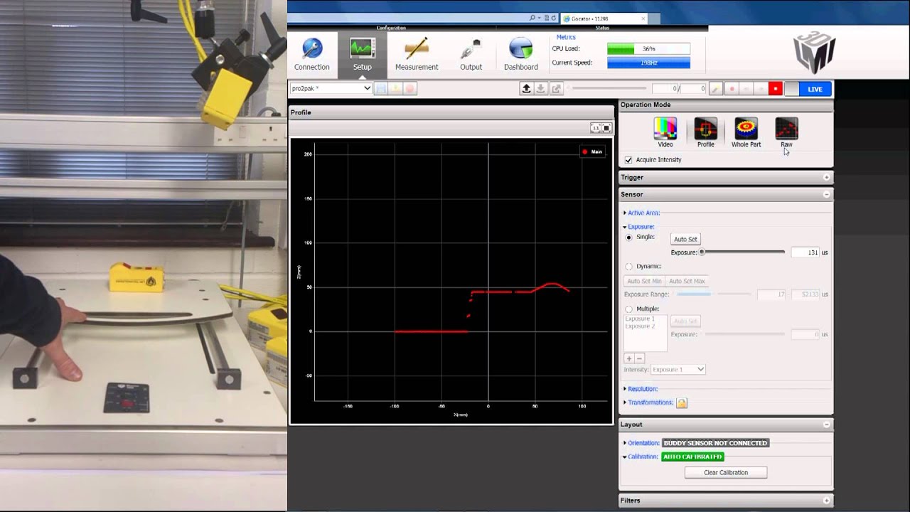The height and width of the screenshot is (512, 910).
Task: Click the minus button under exposure list
Action: (x=639, y=358)
